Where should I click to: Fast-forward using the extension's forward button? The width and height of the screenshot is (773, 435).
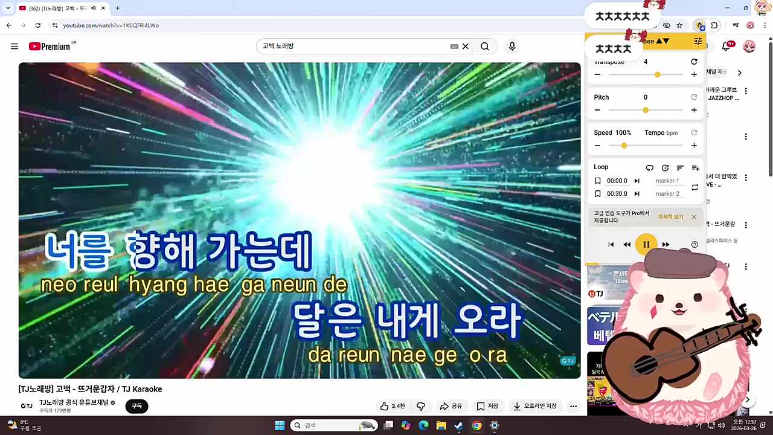click(x=666, y=245)
